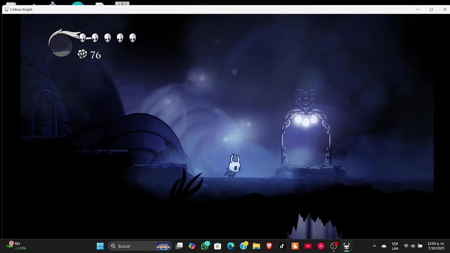This screenshot has height=253, width=450.
Task: Open Task View from the taskbar
Action: [x=179, y=246]
